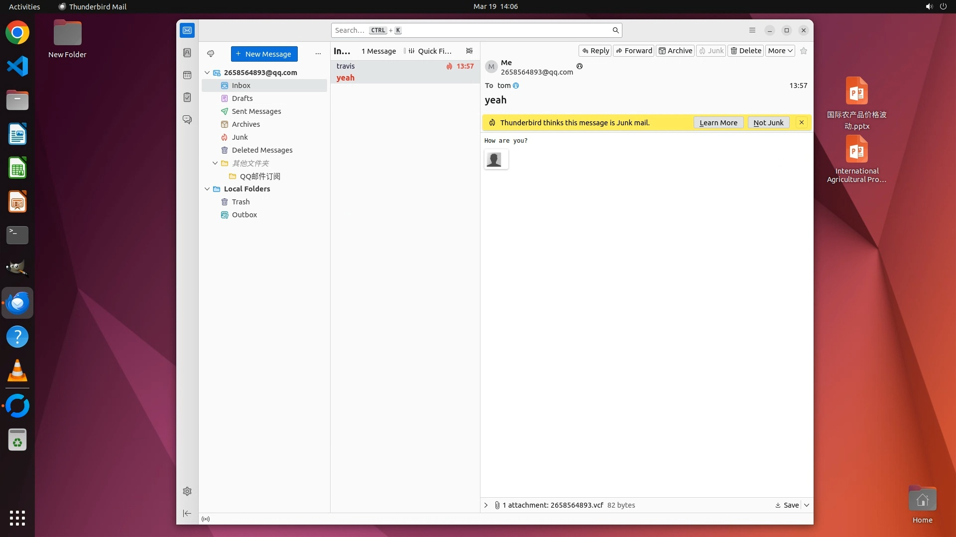Click the Get Messages cloud icon
This screenshot has height=537, width=956.
[x=211, y=54]
